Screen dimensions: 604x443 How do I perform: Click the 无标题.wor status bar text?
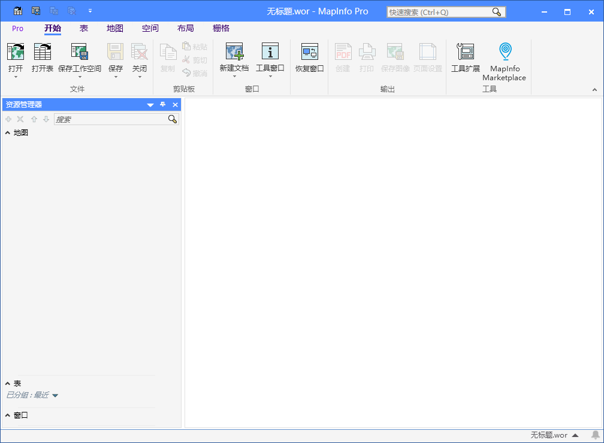tap(549, 435)
